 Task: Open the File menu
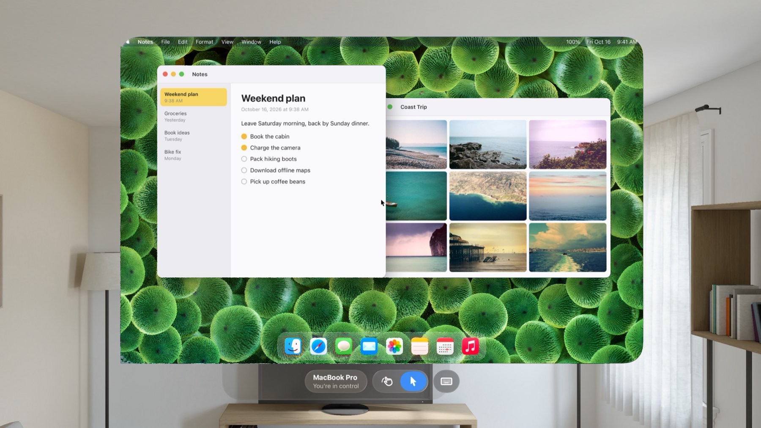coord(165,42)
